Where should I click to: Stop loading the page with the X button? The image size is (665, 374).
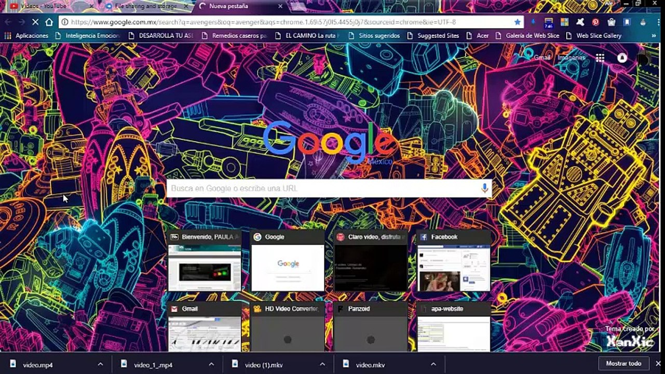pyautogui.click(x=35, y=22)
